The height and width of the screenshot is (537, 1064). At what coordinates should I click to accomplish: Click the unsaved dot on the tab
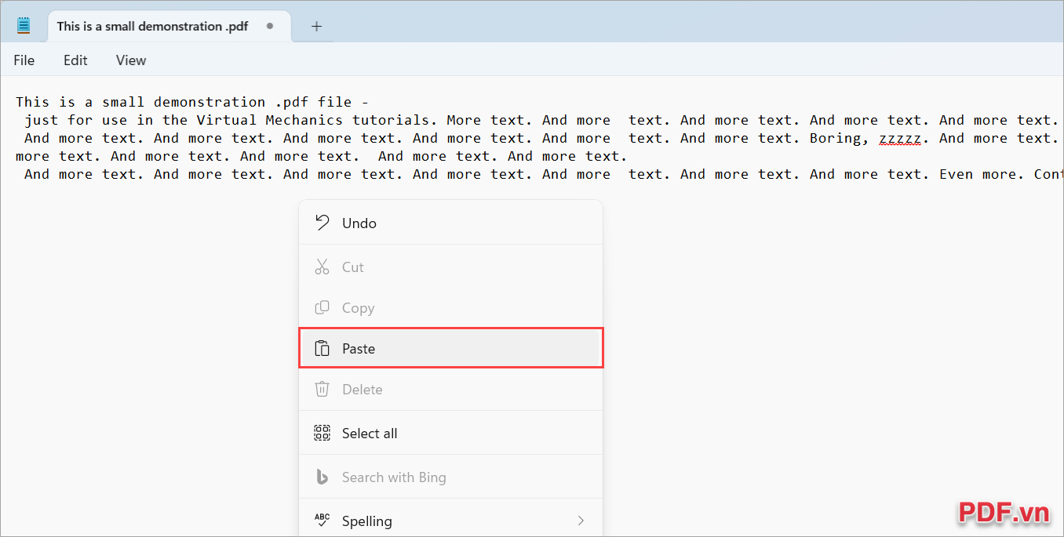270,26
